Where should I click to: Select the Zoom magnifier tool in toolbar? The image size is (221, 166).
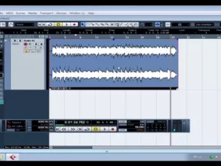(x=107, y=25)
